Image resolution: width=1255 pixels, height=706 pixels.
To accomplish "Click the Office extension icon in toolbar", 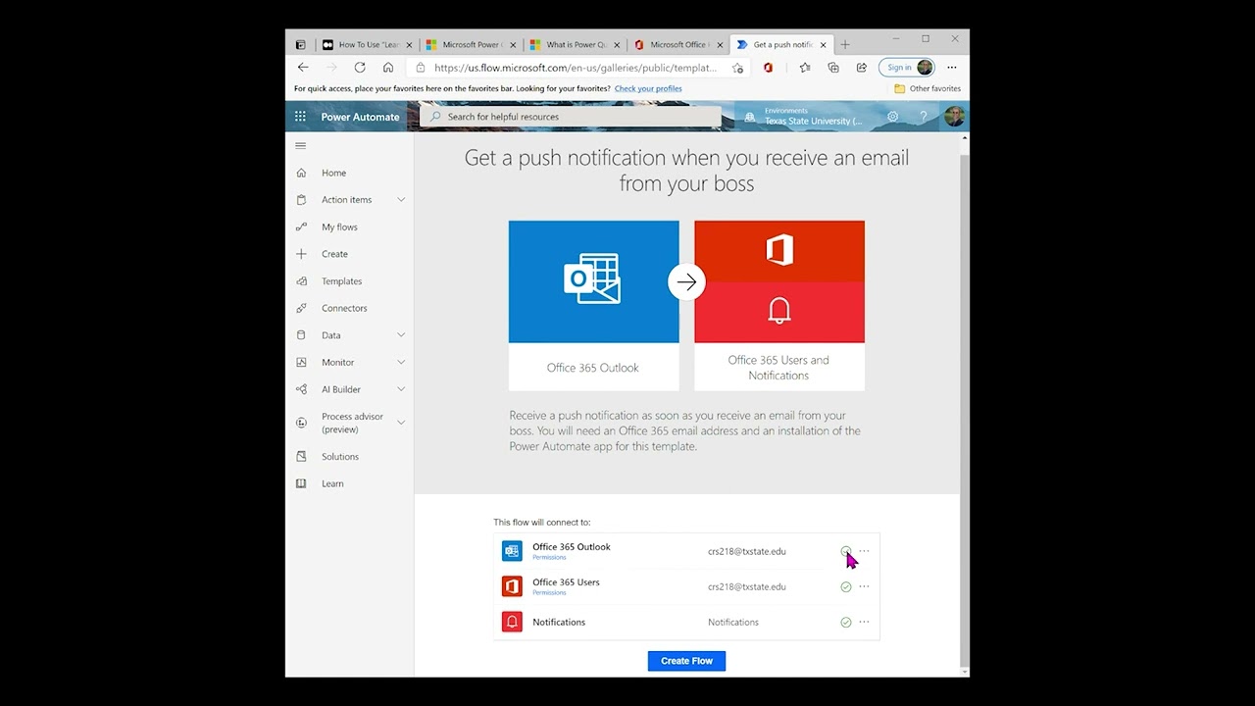I will [x=768, y=68].
